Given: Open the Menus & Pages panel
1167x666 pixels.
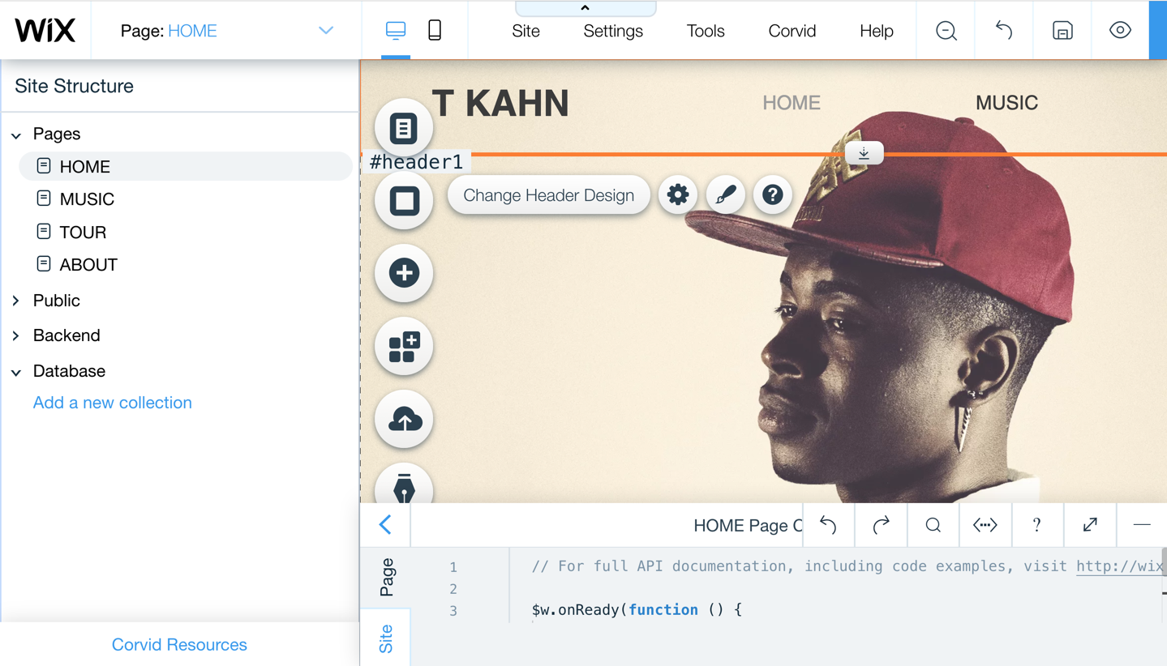Looking at the screenshot, I should coord(404,127).
